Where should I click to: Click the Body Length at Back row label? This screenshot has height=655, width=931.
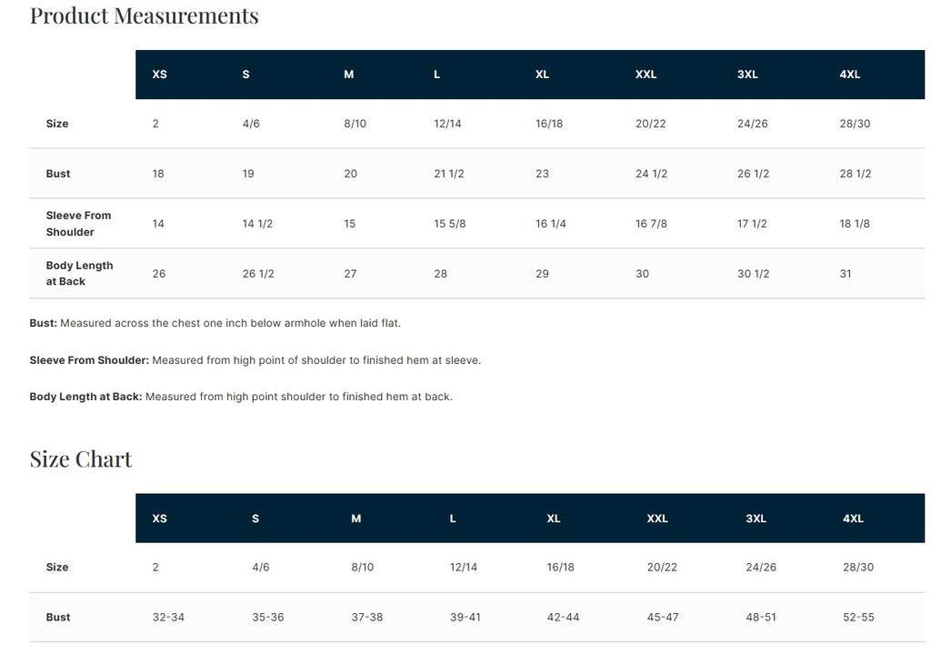(x=80, y=274)
